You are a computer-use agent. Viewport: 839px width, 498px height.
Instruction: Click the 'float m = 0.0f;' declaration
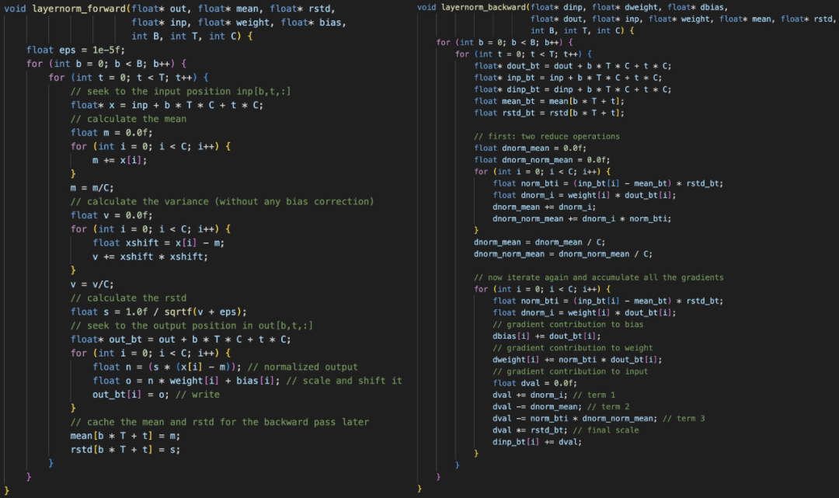coord(111,133)
